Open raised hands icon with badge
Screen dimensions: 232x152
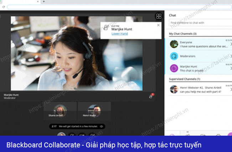(151, 96)
